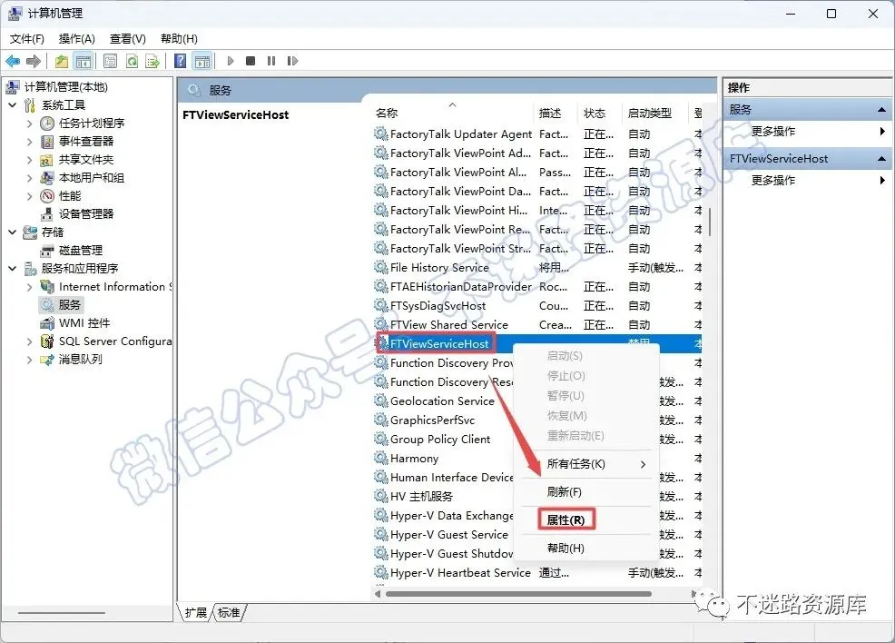Click the Pause service toolbar icon
This screenshot has width=895, height=643.
[271, 61]
